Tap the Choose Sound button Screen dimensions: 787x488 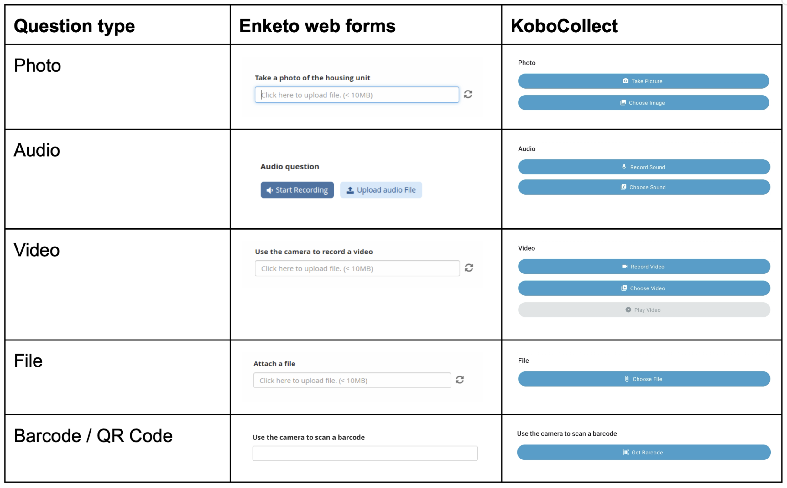644,187
